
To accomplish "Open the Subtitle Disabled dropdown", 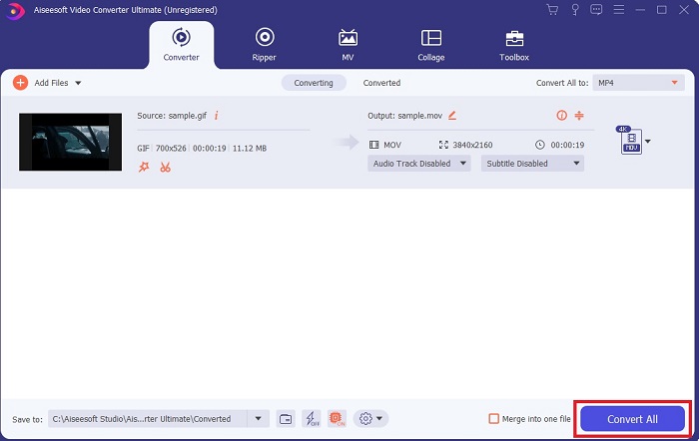I will point(532,164).
